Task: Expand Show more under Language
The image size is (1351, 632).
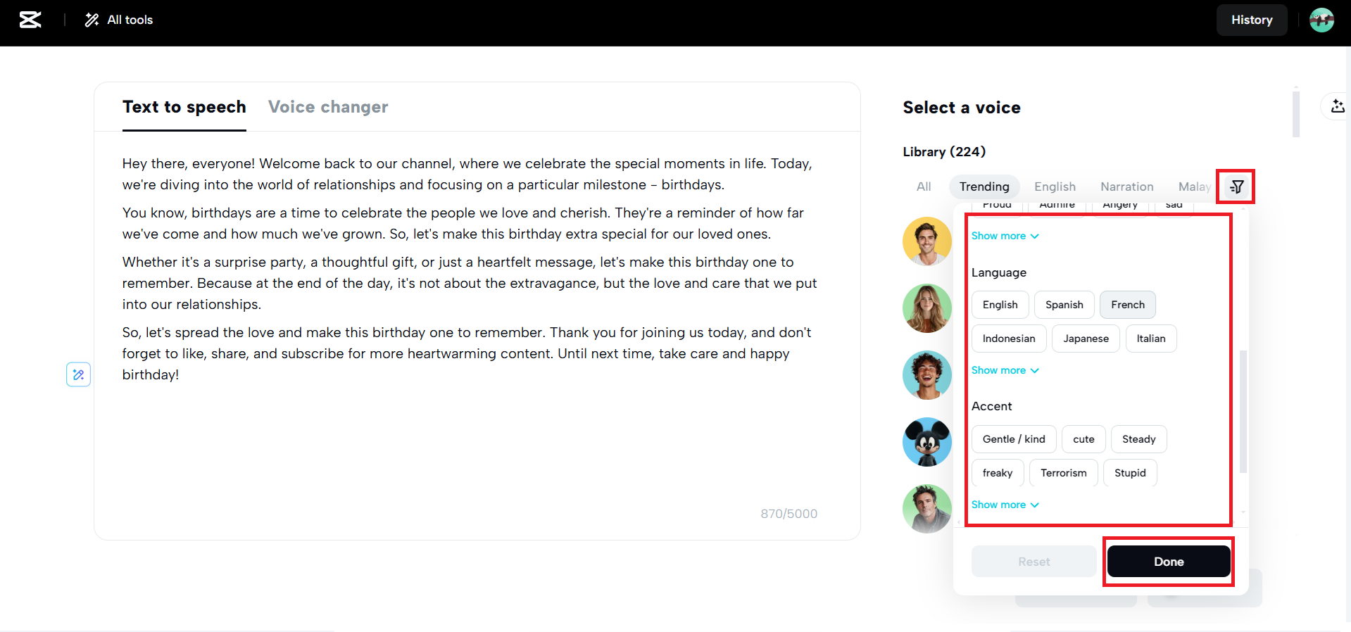Action: click(x=1005, y=370)
